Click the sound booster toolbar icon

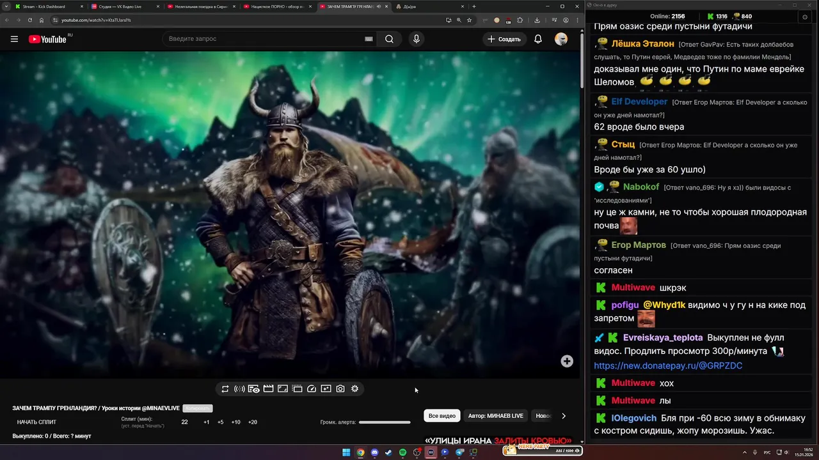click(239, 388)
